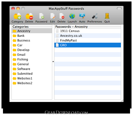Click the Delete category folder icon

click(x=29, y=16)
